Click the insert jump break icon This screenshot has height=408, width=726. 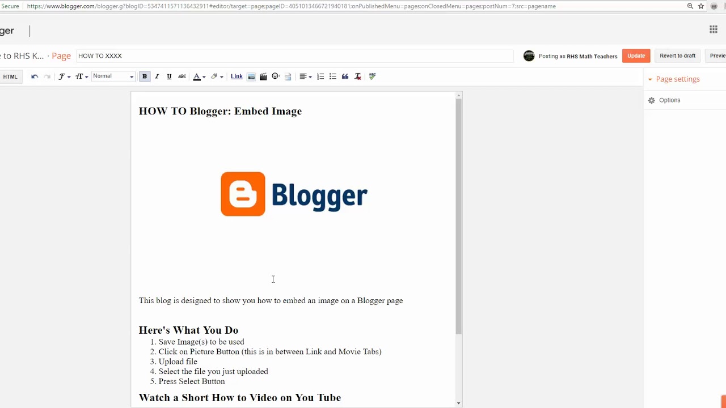coord(288,76)
